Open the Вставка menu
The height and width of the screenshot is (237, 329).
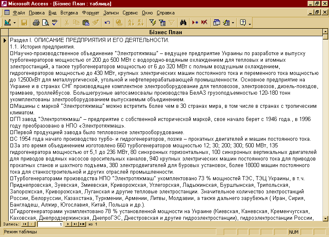click(69, 13)
